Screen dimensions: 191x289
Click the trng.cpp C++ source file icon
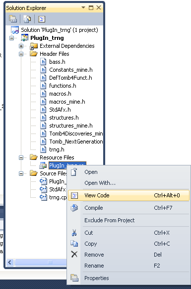click(43, 197)
